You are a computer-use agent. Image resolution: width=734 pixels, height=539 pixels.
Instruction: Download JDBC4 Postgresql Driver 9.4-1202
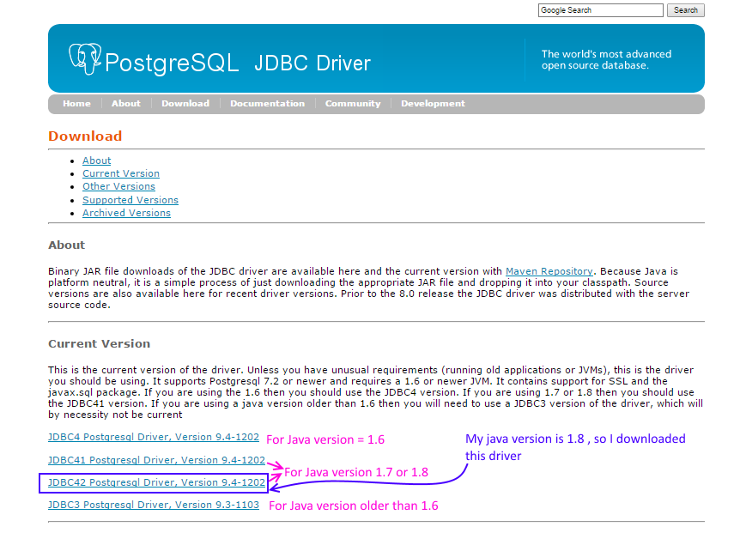coord(154,437)
